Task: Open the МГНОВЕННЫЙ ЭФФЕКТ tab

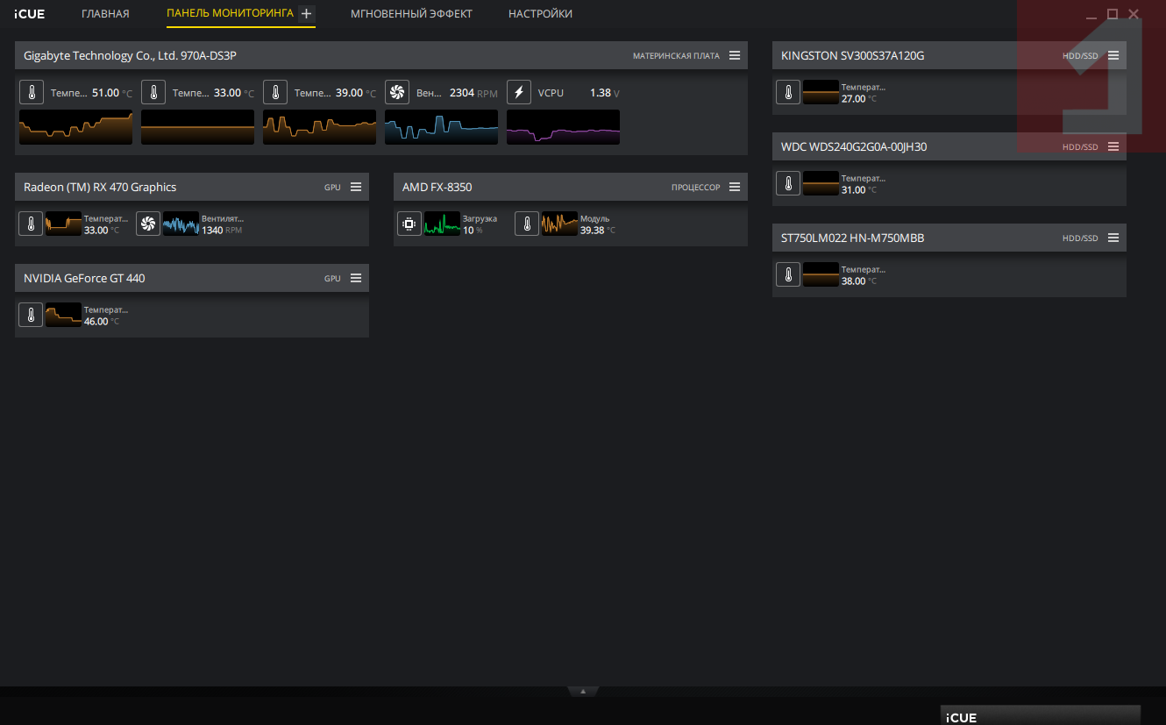Action: (x=411, y=14)
